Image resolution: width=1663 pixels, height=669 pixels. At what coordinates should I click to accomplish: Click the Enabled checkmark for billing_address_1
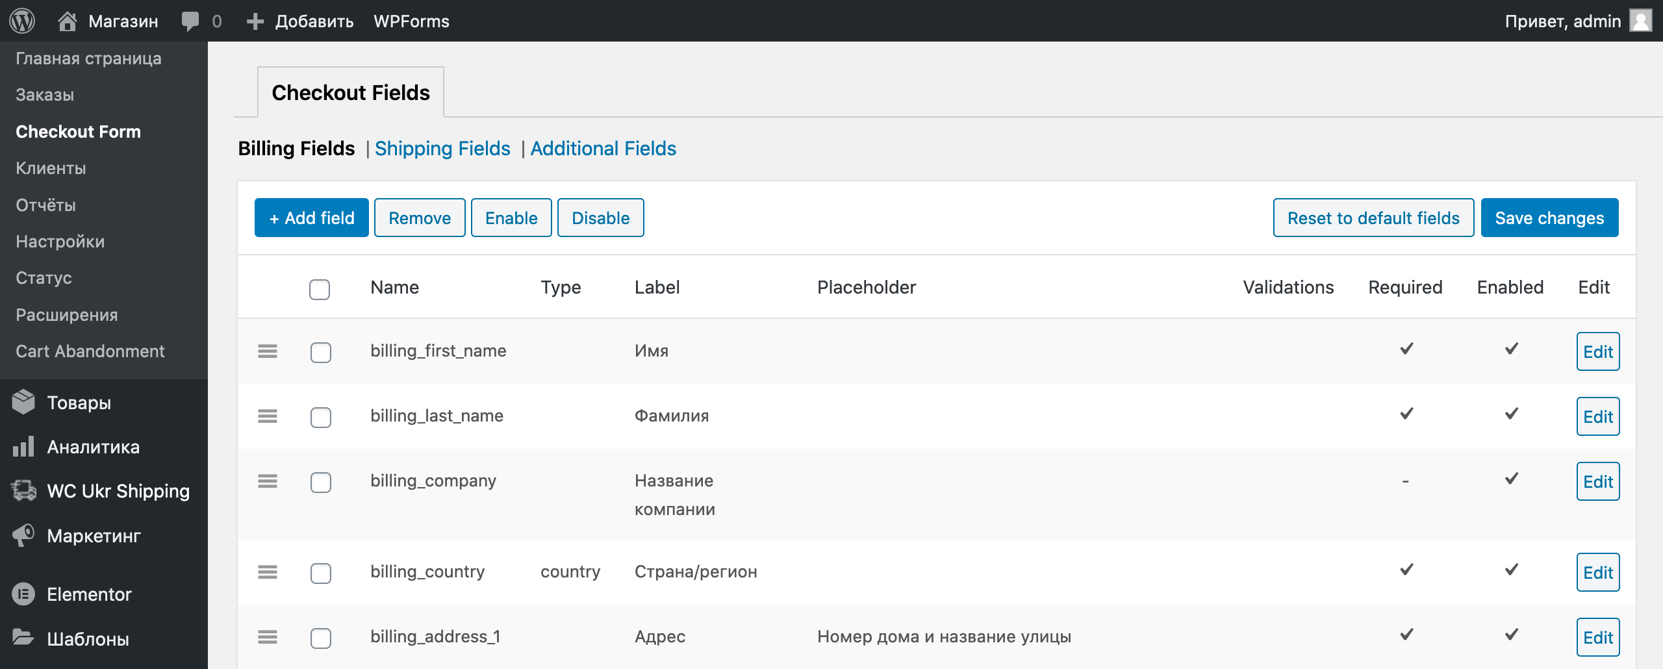(1512, 635)
